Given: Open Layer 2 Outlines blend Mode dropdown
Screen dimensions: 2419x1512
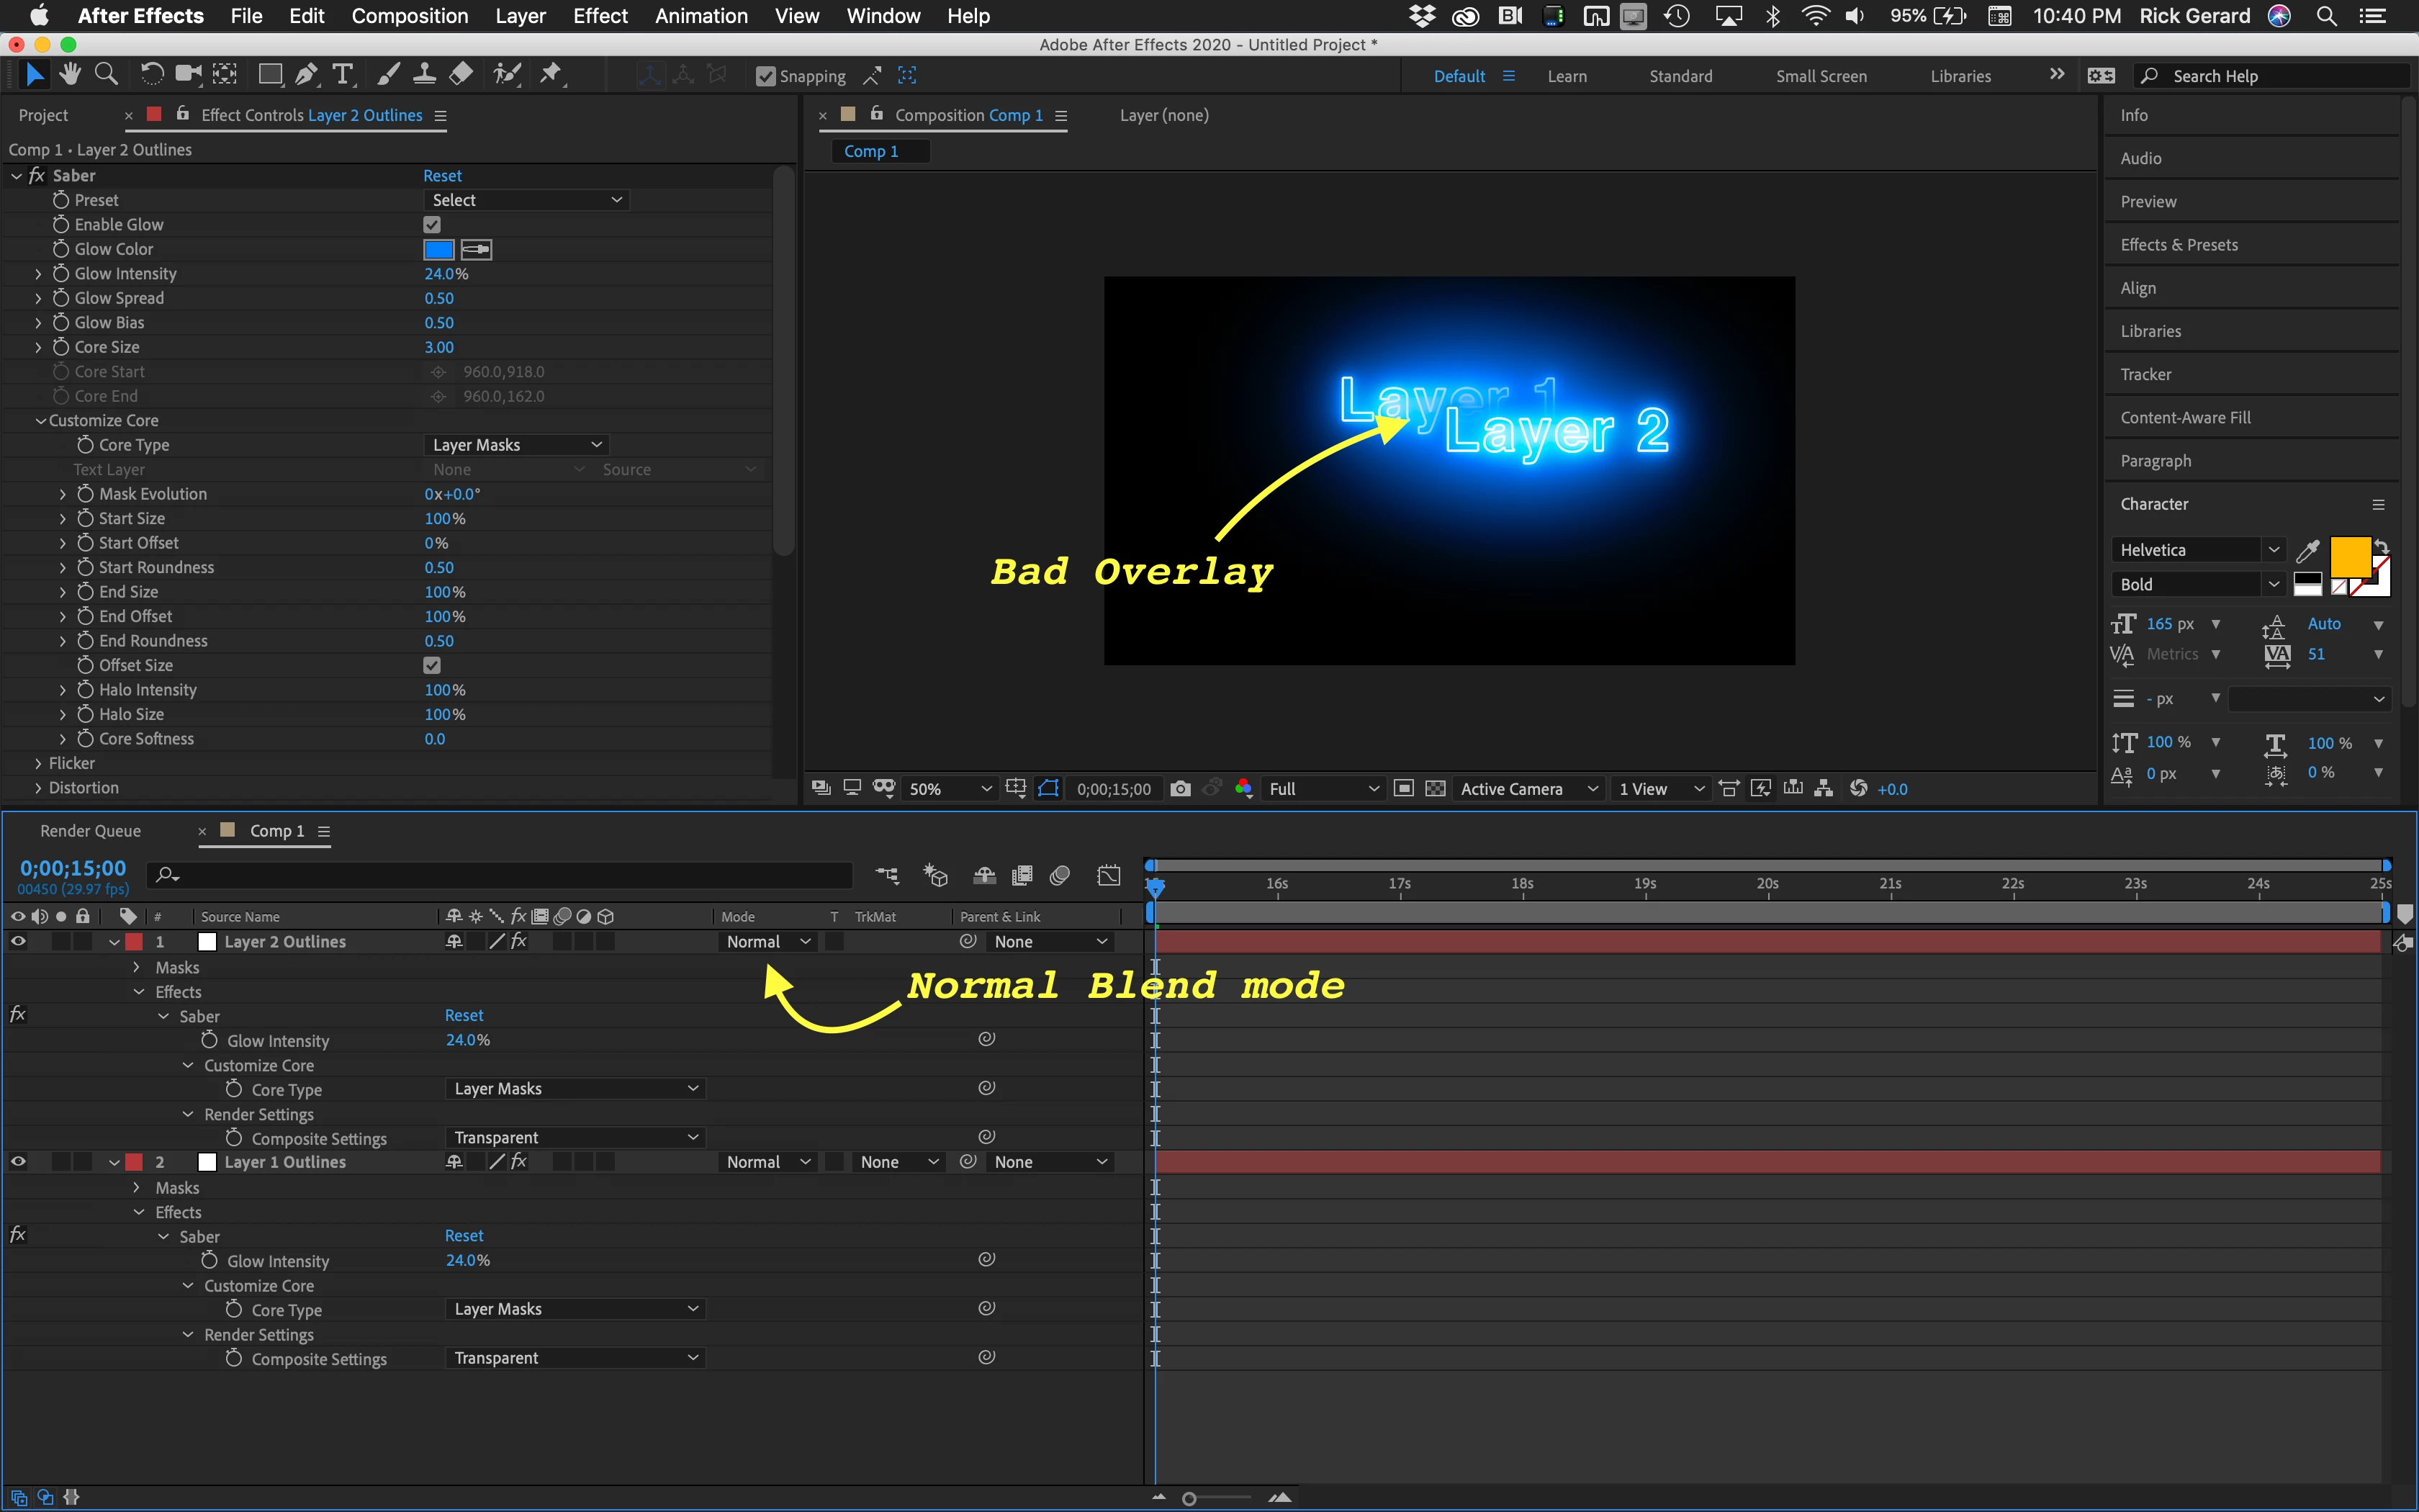Looking at the screenshot, I should coord(767,942).
